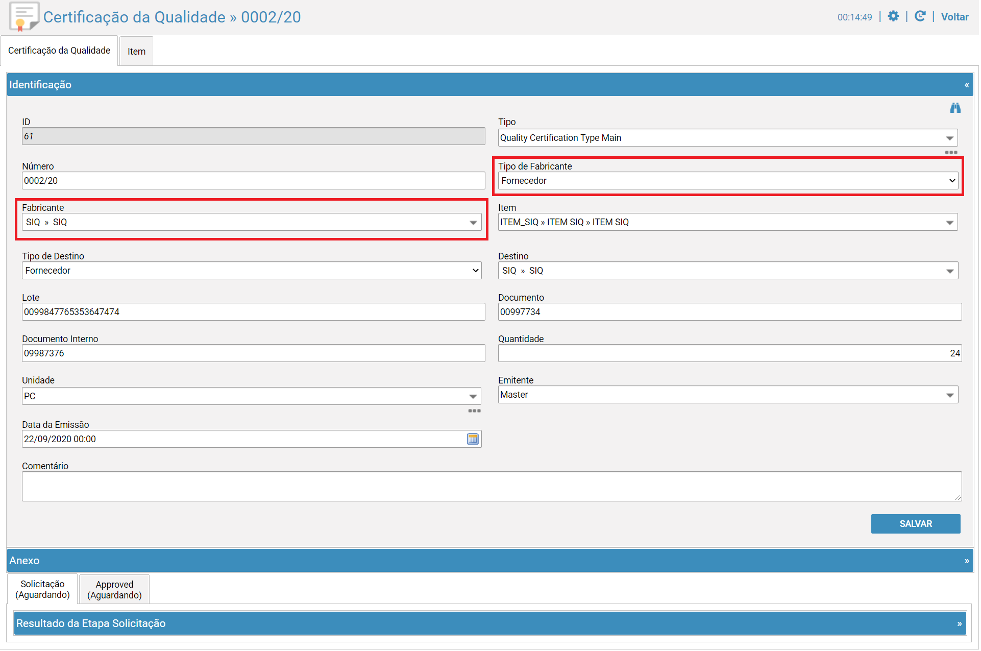Click the binoculars search icon
The image size is (981, 651).
pyautogui.click(x=955, y=108)
